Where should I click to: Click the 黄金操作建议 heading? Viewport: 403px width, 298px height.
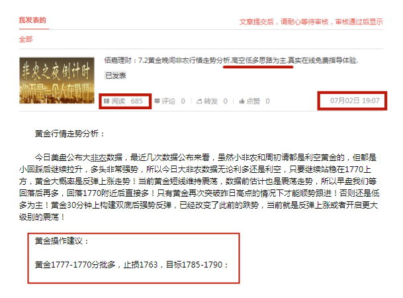coord(62,241)
